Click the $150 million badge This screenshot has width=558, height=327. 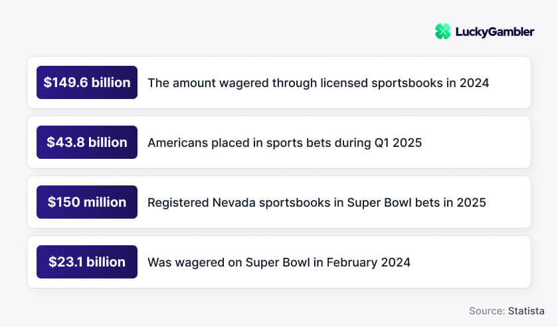click(x=87, y=202)
